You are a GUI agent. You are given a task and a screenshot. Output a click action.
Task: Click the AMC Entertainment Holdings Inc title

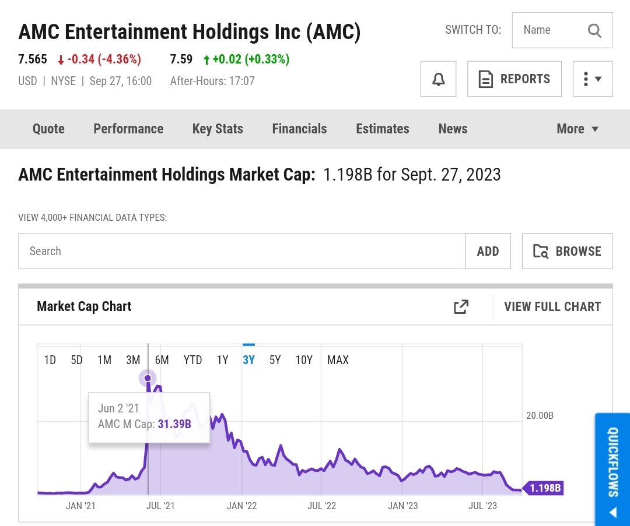(x=189, y=31)
